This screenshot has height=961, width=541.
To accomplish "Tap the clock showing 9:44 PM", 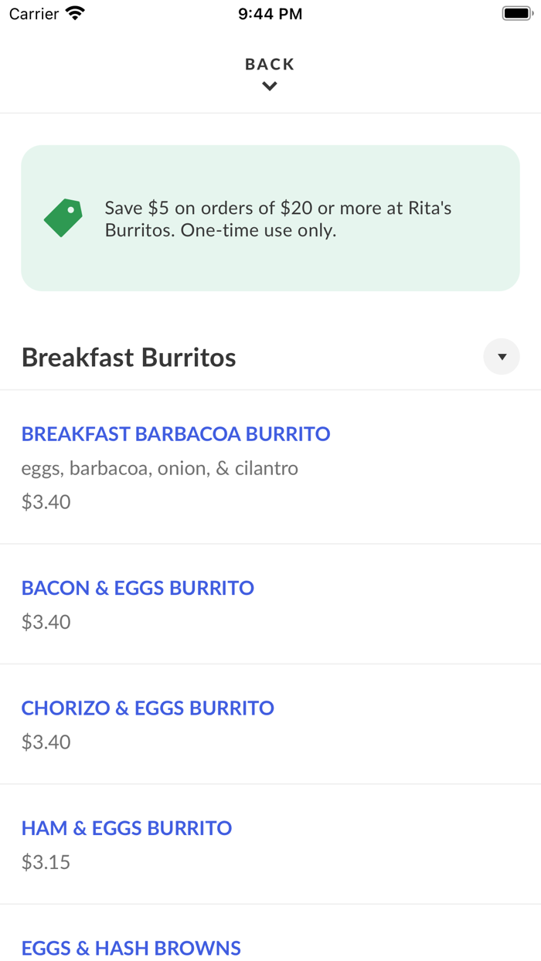I will tap(270, 13).
